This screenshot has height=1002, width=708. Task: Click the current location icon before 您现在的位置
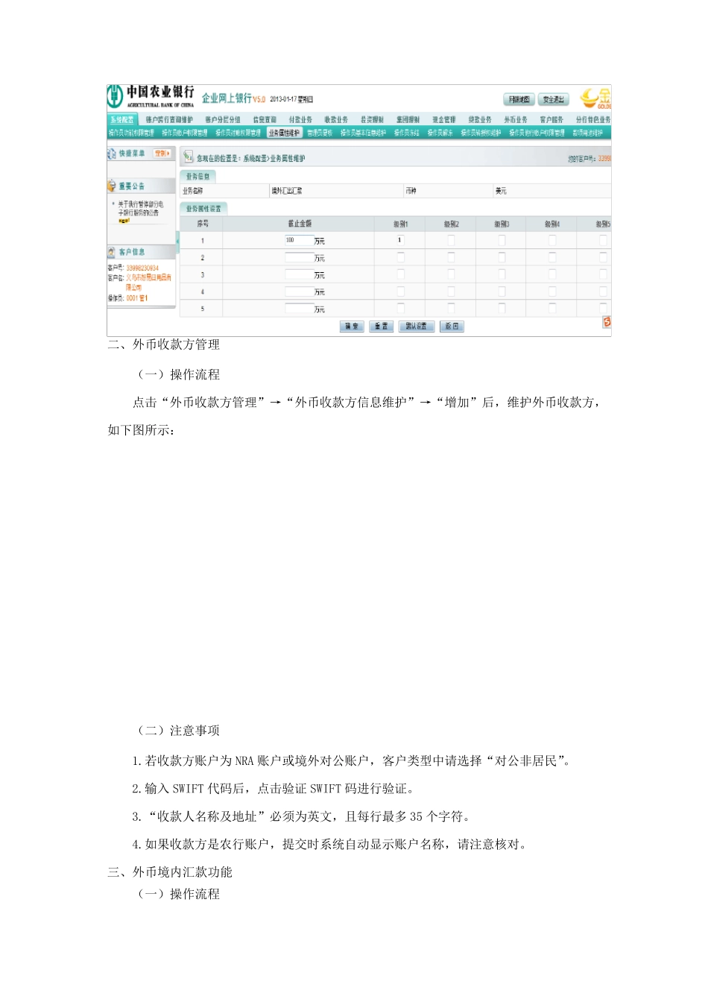(189, 158)
